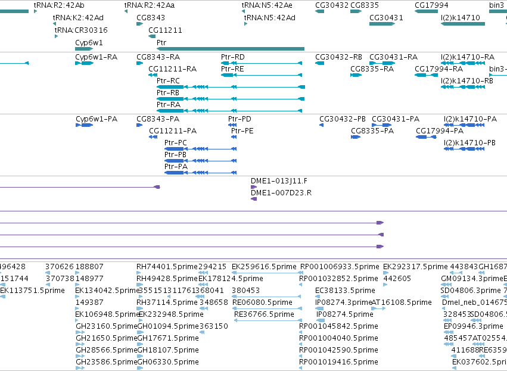Select tRNA:N5:42Ae label
Image resolution: width=507 pixels, height=371 pixels.
click(x=267, y=5)
